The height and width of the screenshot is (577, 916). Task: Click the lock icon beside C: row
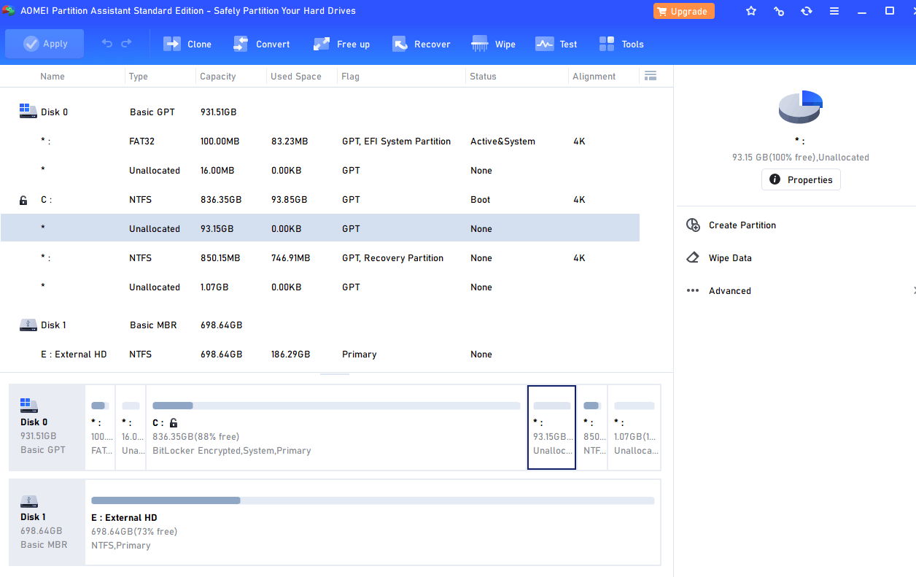coord(23,200)
